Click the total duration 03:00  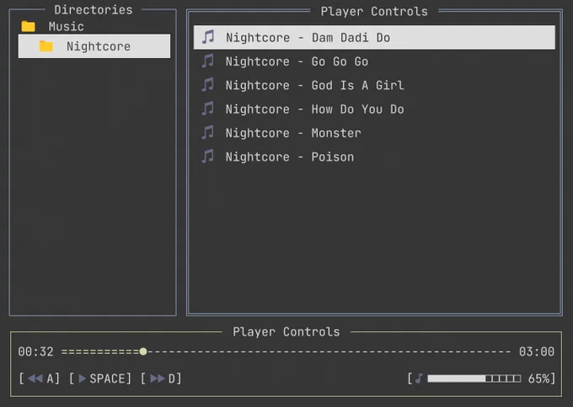(537, 351)
